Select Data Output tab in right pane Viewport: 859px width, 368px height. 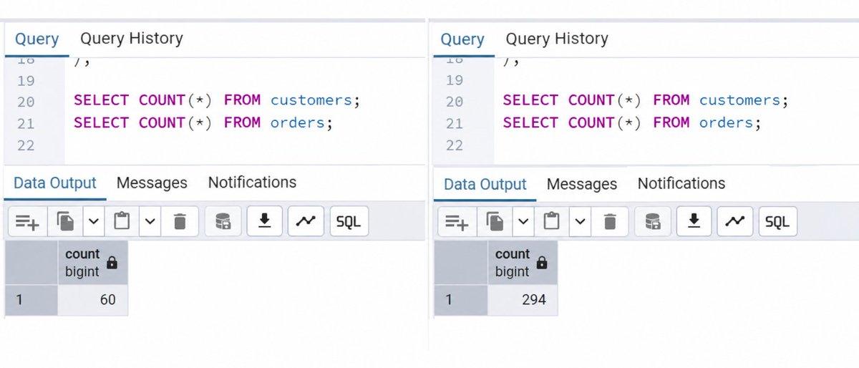pos(485,184)
